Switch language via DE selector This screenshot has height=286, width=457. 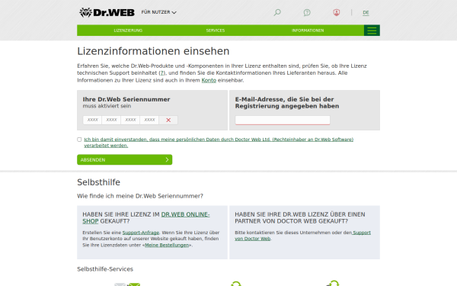pos(366,12)
